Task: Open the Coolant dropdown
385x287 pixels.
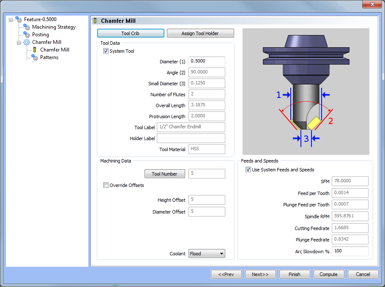Action: (x=207, y=254)
